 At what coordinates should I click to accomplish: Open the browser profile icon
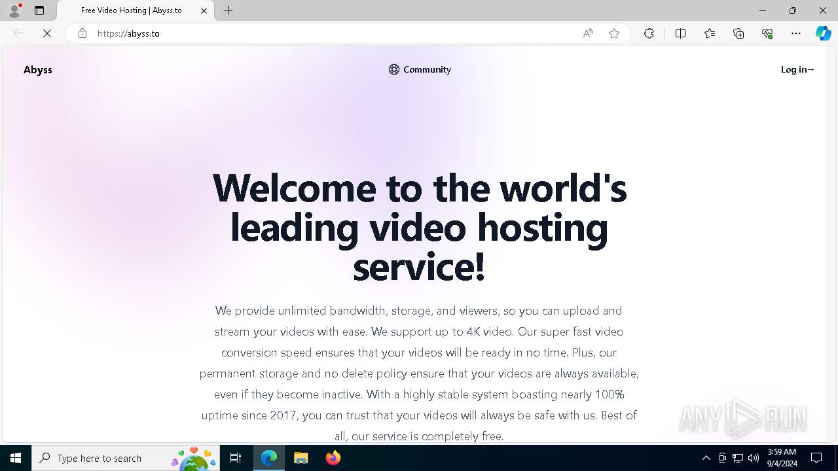coord(14,10)
